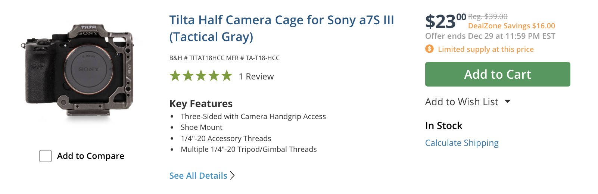Click the DealZone Savings $16.00 text
The image size is (598, 194).
tap(511, 26)
